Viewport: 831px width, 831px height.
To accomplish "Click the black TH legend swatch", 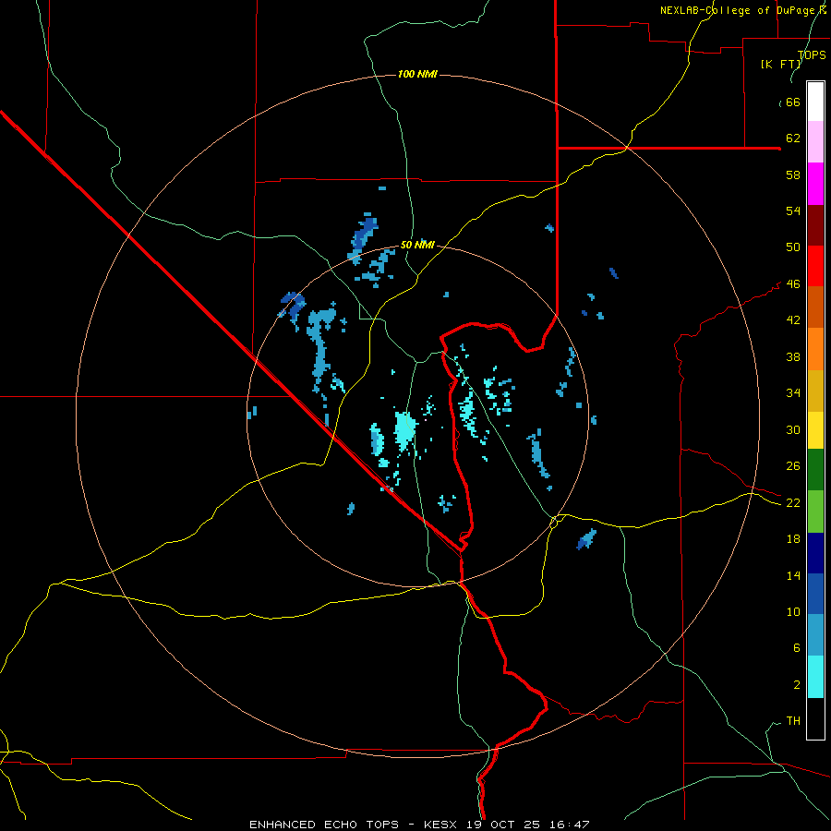I will click(815, 718).
